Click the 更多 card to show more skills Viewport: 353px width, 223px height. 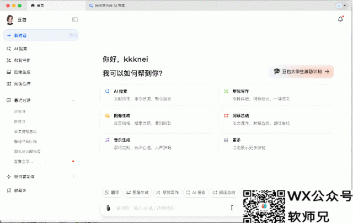[276, 144]
